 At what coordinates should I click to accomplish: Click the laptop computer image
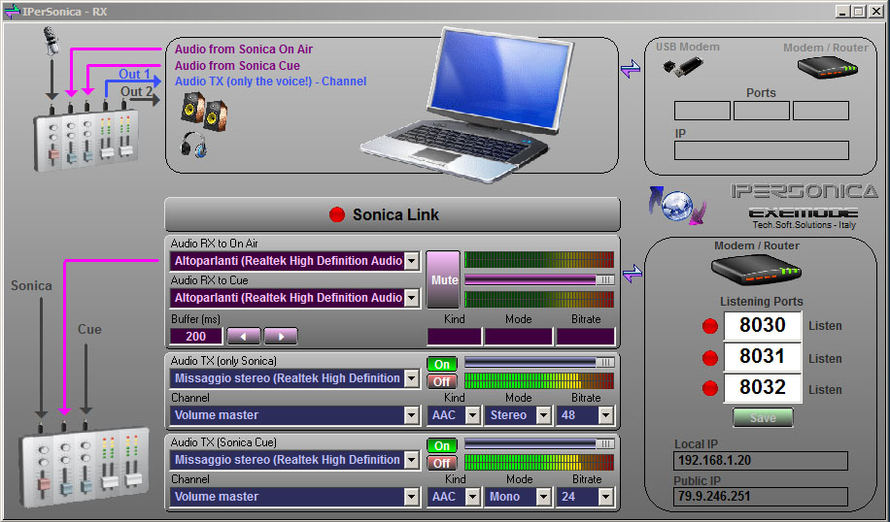pos(467,105)
